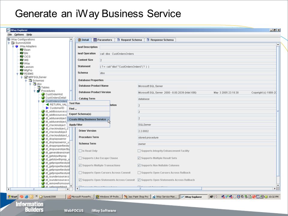The height and width of the screenshot is (216, 288).
Task: Toggle Supports Open Statements Across Rollback
Action: pos(139,180)
